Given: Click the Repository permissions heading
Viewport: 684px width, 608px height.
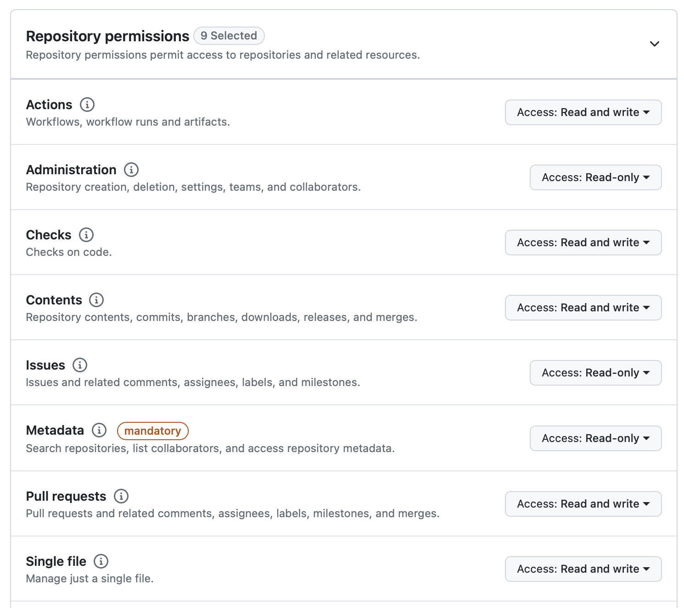Looking at the screenshot, I should [107, 36].
